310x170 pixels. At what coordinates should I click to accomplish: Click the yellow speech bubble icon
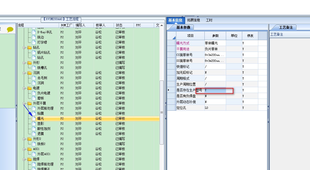pos(10,30)
